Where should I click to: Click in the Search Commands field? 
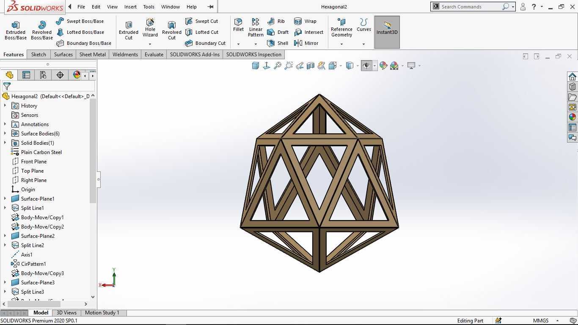click(x=471, y=7)
